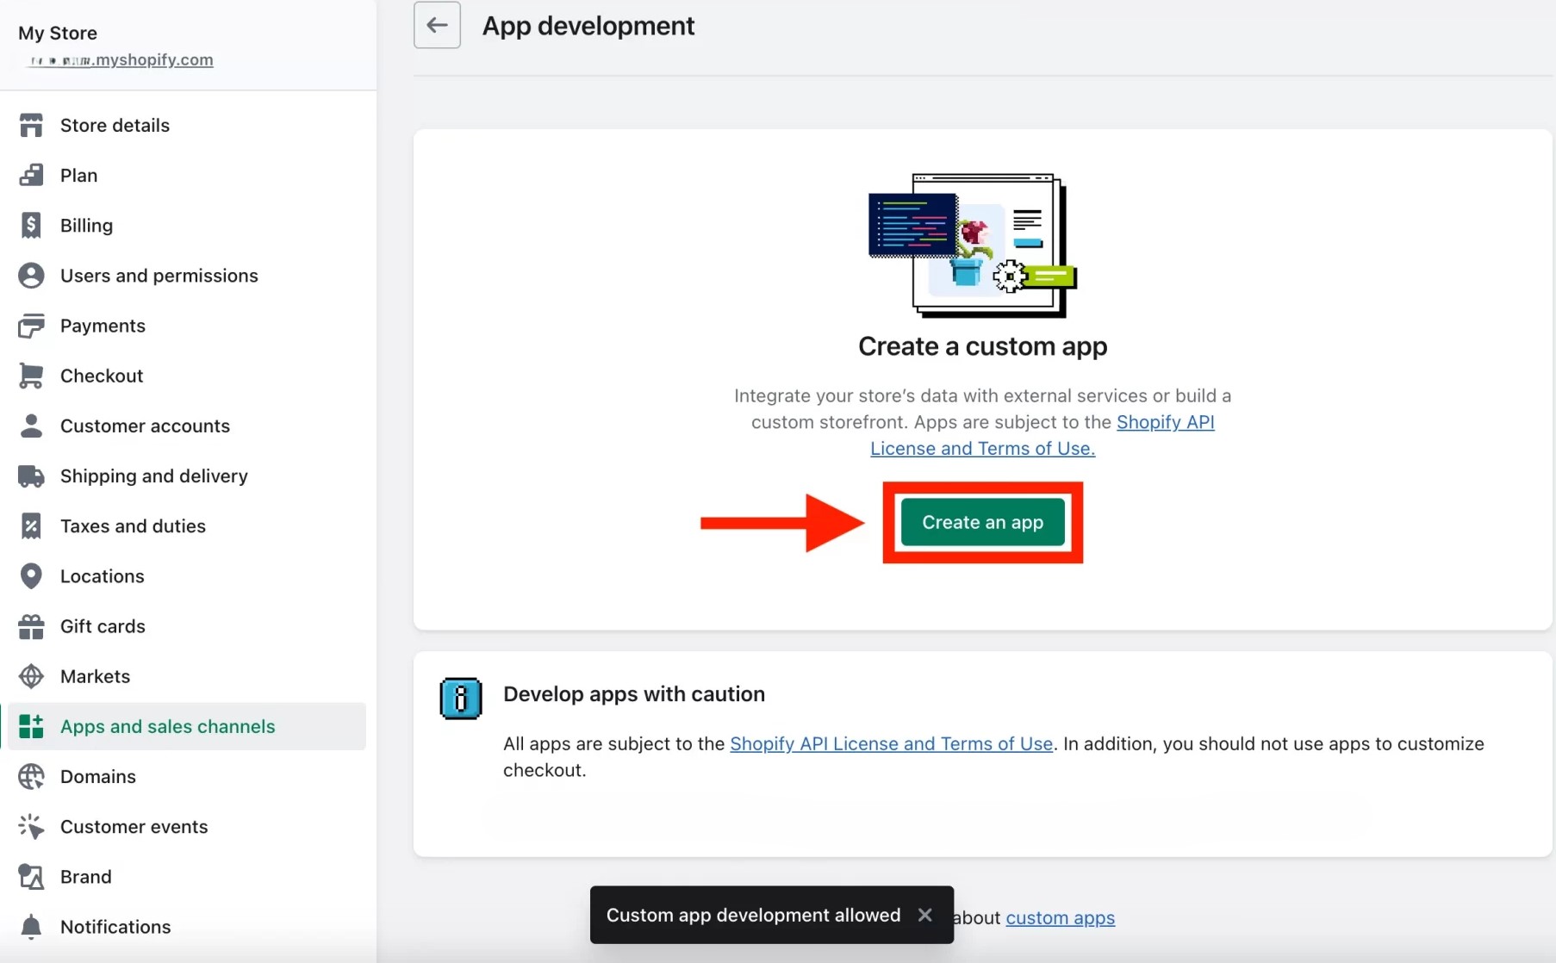Dismiss the custom app development toast
The image size is (1556, 963).
tap(924, 915)
